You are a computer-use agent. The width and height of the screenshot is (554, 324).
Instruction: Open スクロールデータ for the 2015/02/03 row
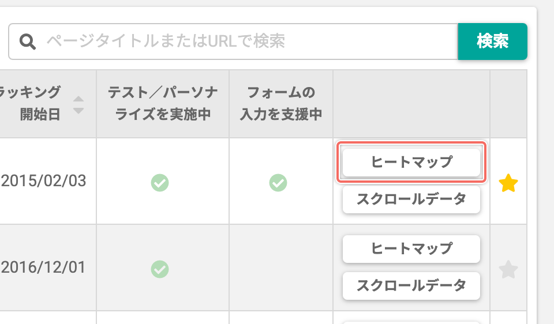click(x=411, y=199)
